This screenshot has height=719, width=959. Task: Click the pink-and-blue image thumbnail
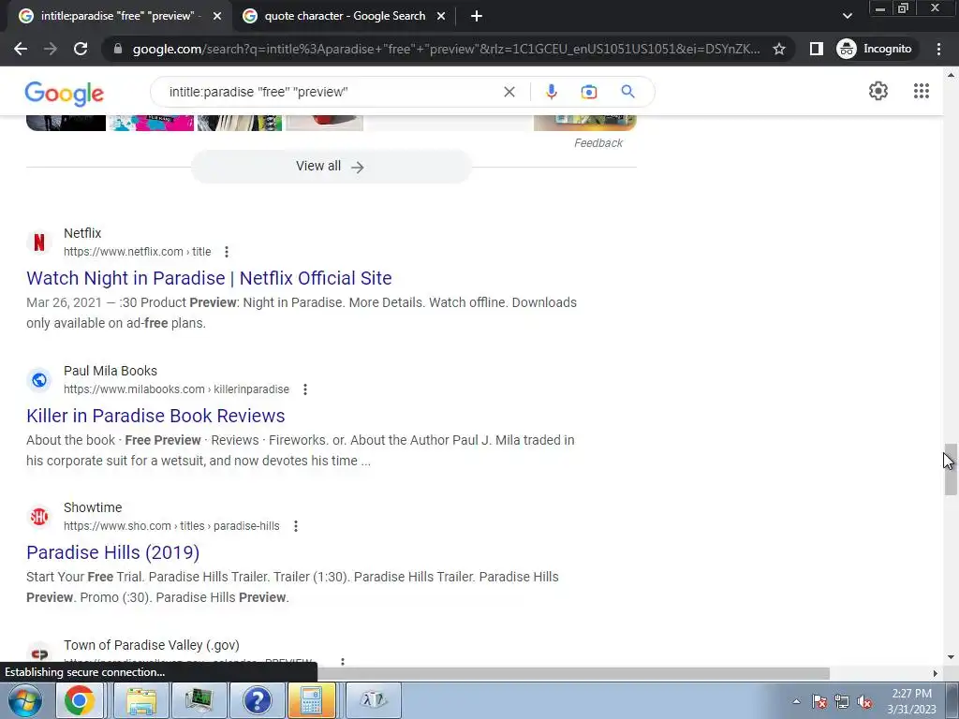point(151,123)
